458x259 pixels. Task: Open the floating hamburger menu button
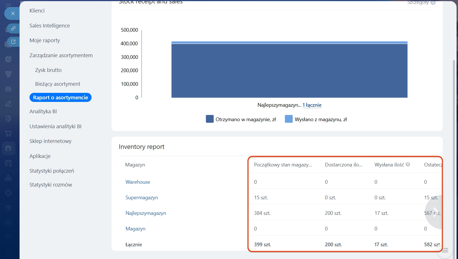point(445,250)
